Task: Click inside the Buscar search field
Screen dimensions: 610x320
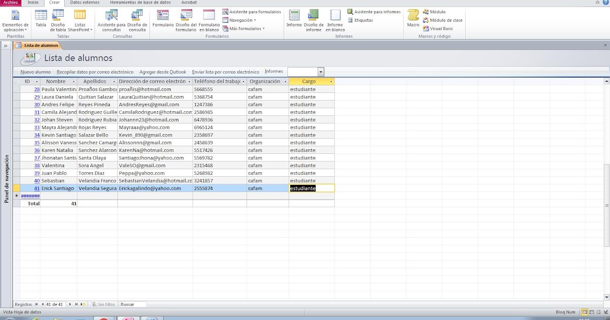Action: [x=132, y=304]
